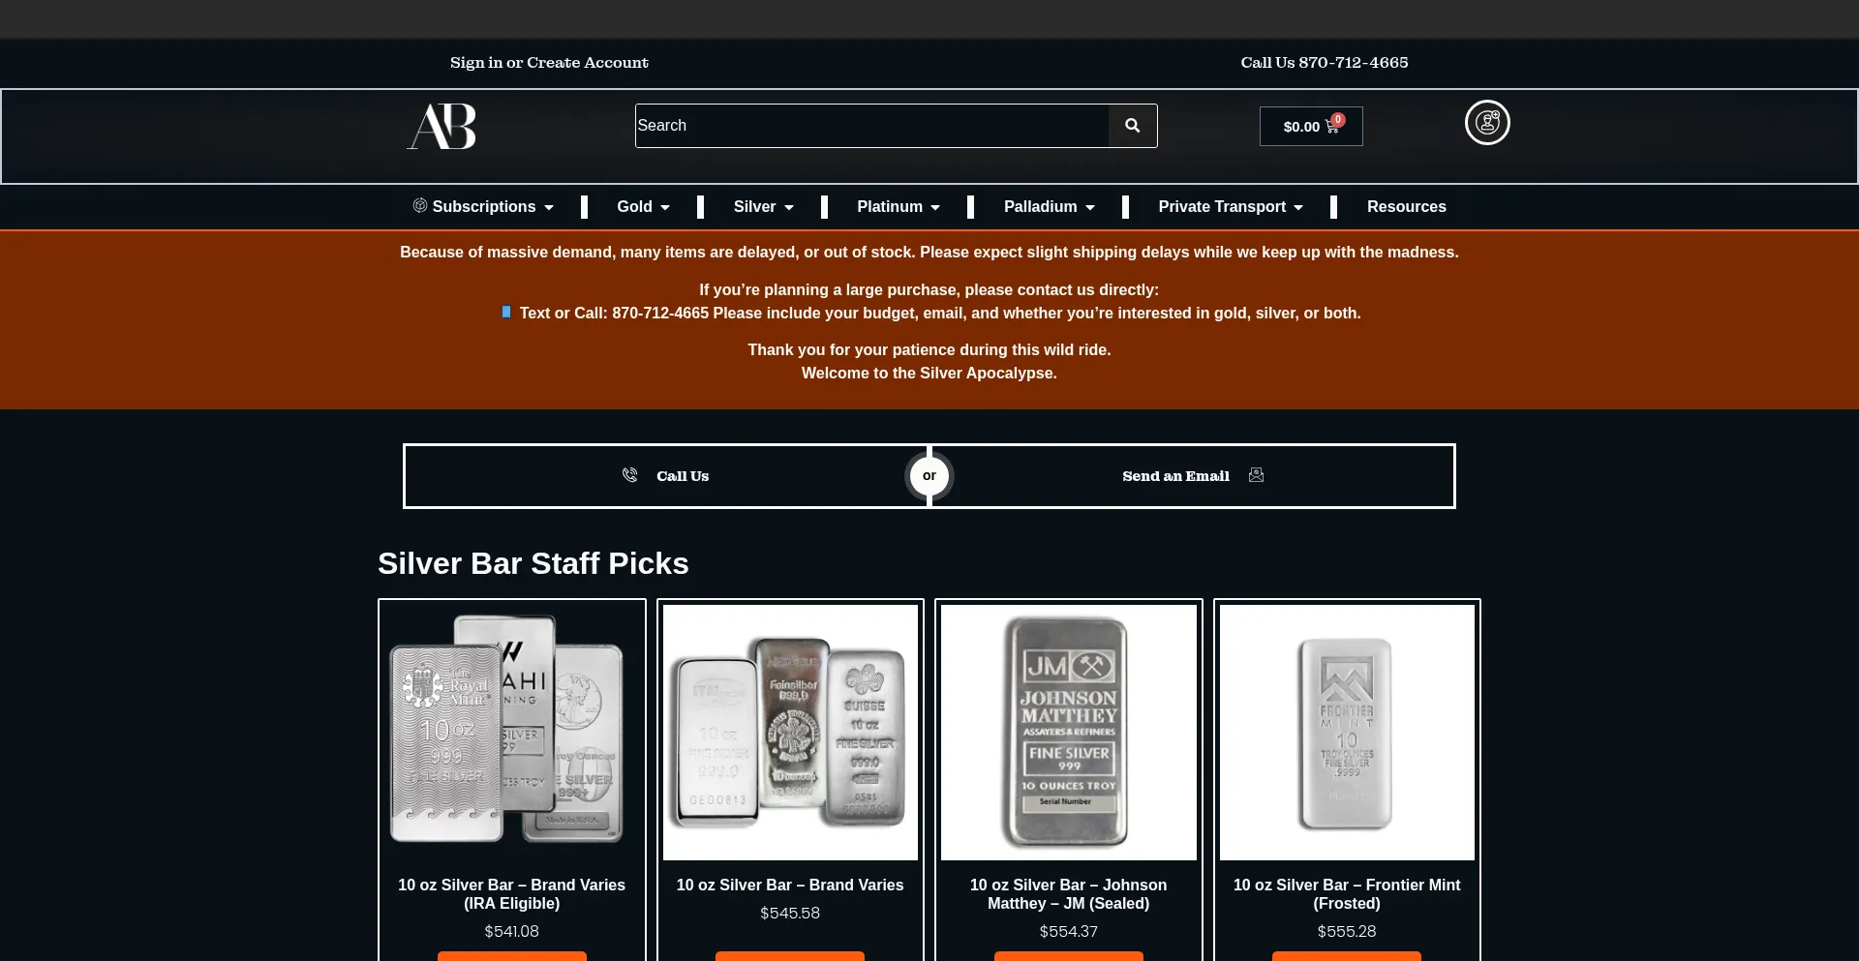This screenshot has width=1859, height=961.
Task: Click the Send an Email button
Action: [x=1193, y=476]
